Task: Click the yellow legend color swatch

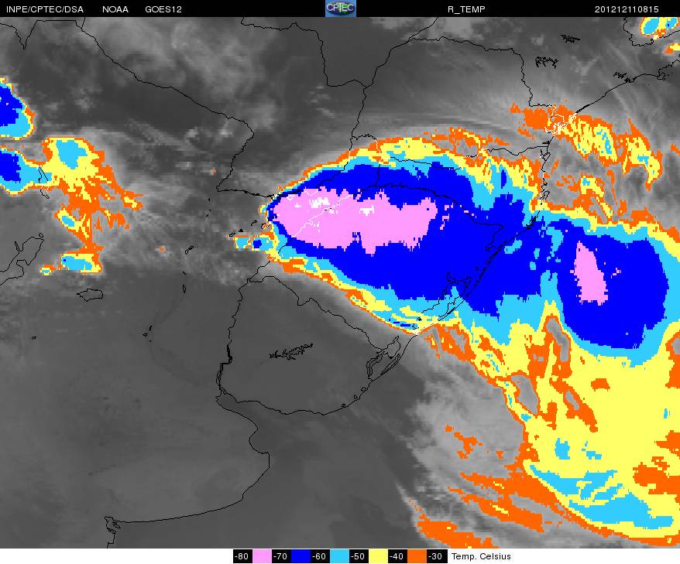Action: (378, 556)
